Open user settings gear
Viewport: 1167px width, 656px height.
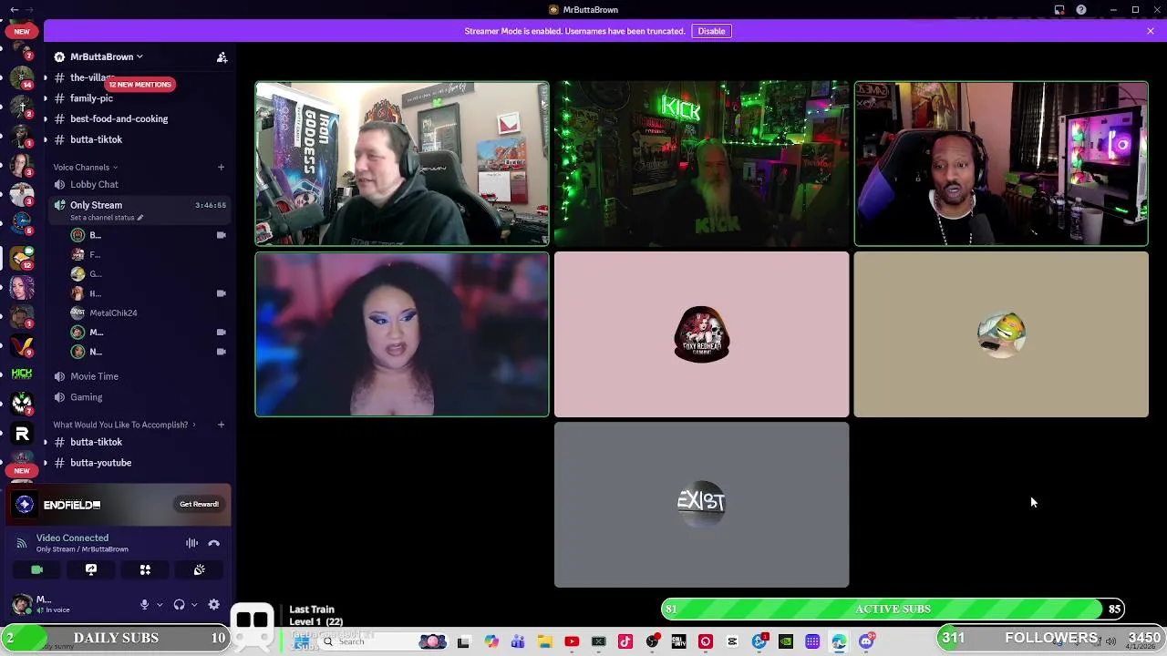pyautogui.click(x=213, y=605)
